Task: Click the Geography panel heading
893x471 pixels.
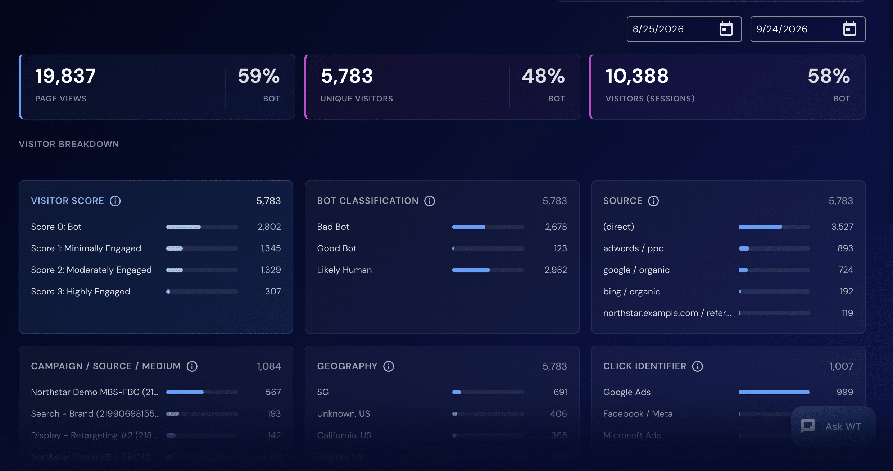Action: point(347,366)
